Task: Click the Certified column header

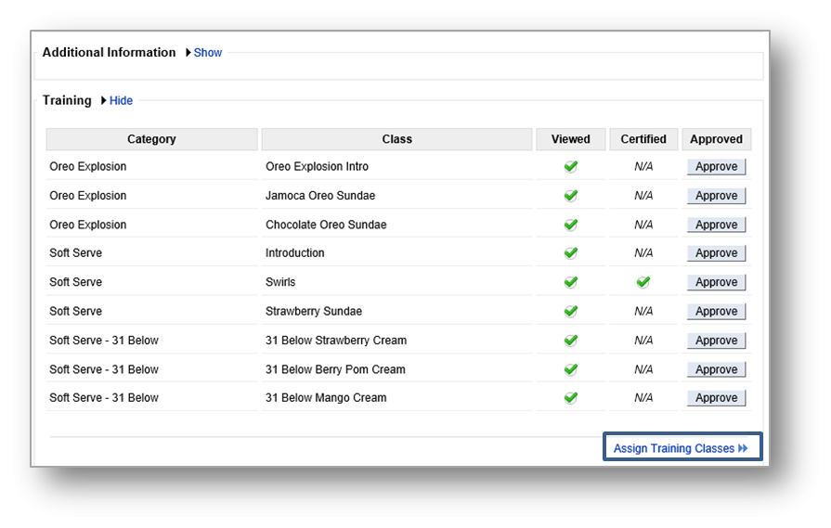Action: (x=643, y=139)
